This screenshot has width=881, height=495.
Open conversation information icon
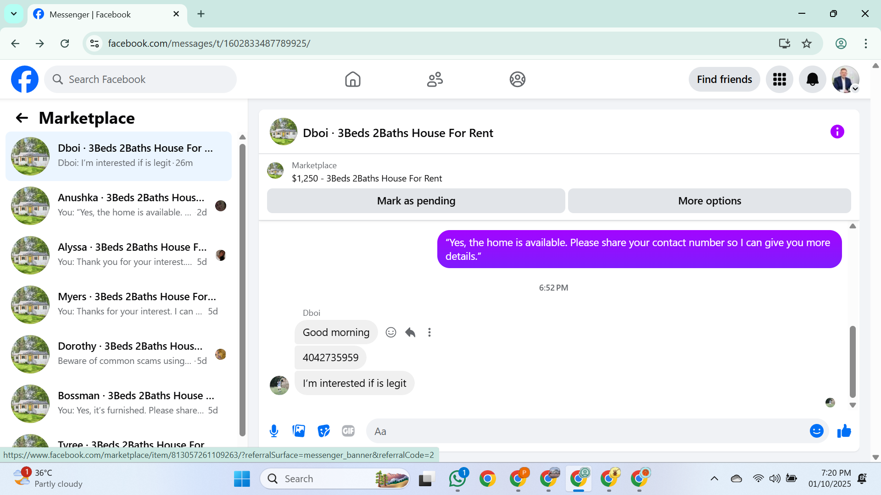click(x=837, y=132)
